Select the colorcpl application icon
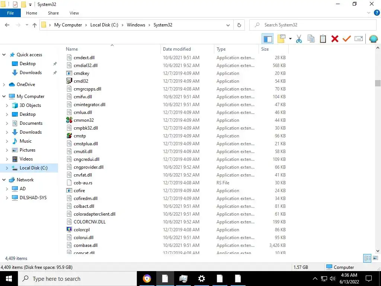The height and width of the screenshot is (286, 381). pyautogui.click(x=69, y=229)
